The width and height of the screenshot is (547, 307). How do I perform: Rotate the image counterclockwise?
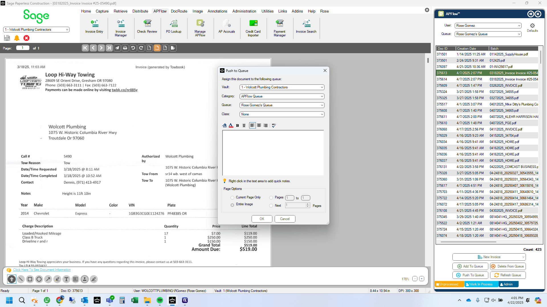point(133,48)
